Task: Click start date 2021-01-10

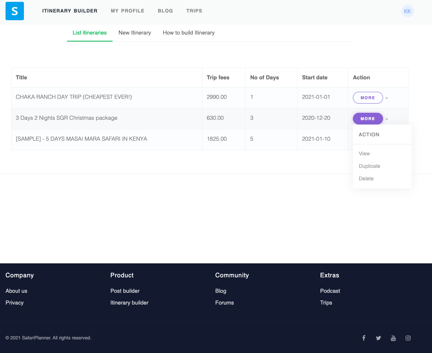Action: [316, 139]
